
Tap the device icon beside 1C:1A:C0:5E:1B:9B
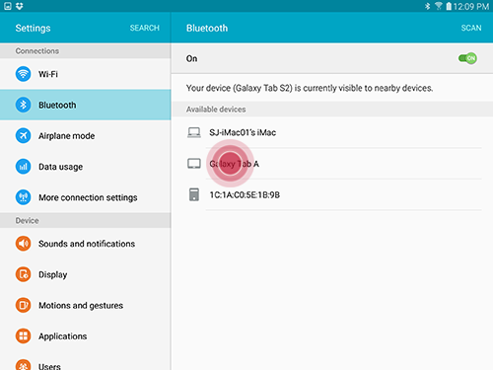pos(194,194)
